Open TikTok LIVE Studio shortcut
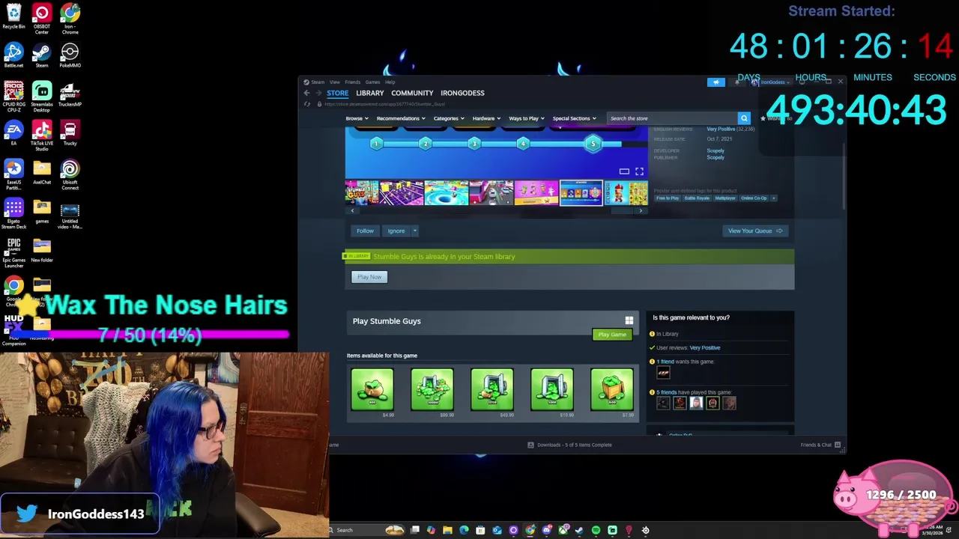The height and width of the screenshot is (539, 959). (42, 135)
